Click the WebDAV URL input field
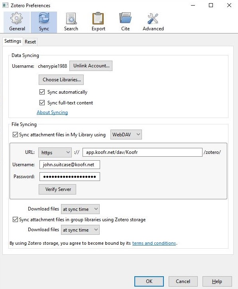 pyautogui.click(x=142, y=152)
